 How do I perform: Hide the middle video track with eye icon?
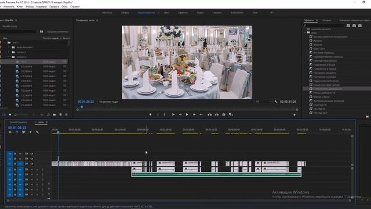point(32,158)
